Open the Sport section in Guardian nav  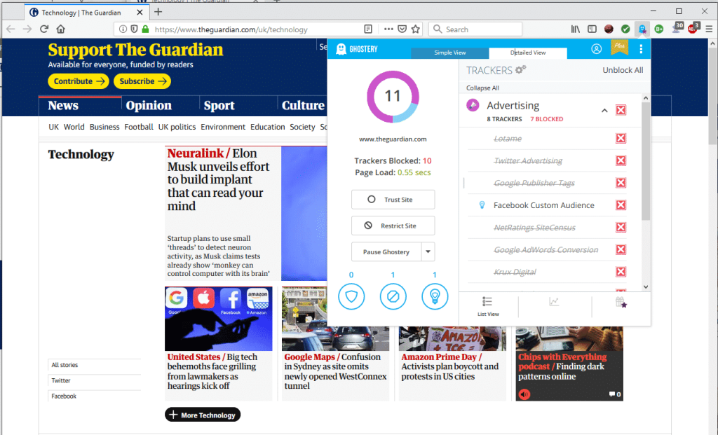click(x=219, y=106)
